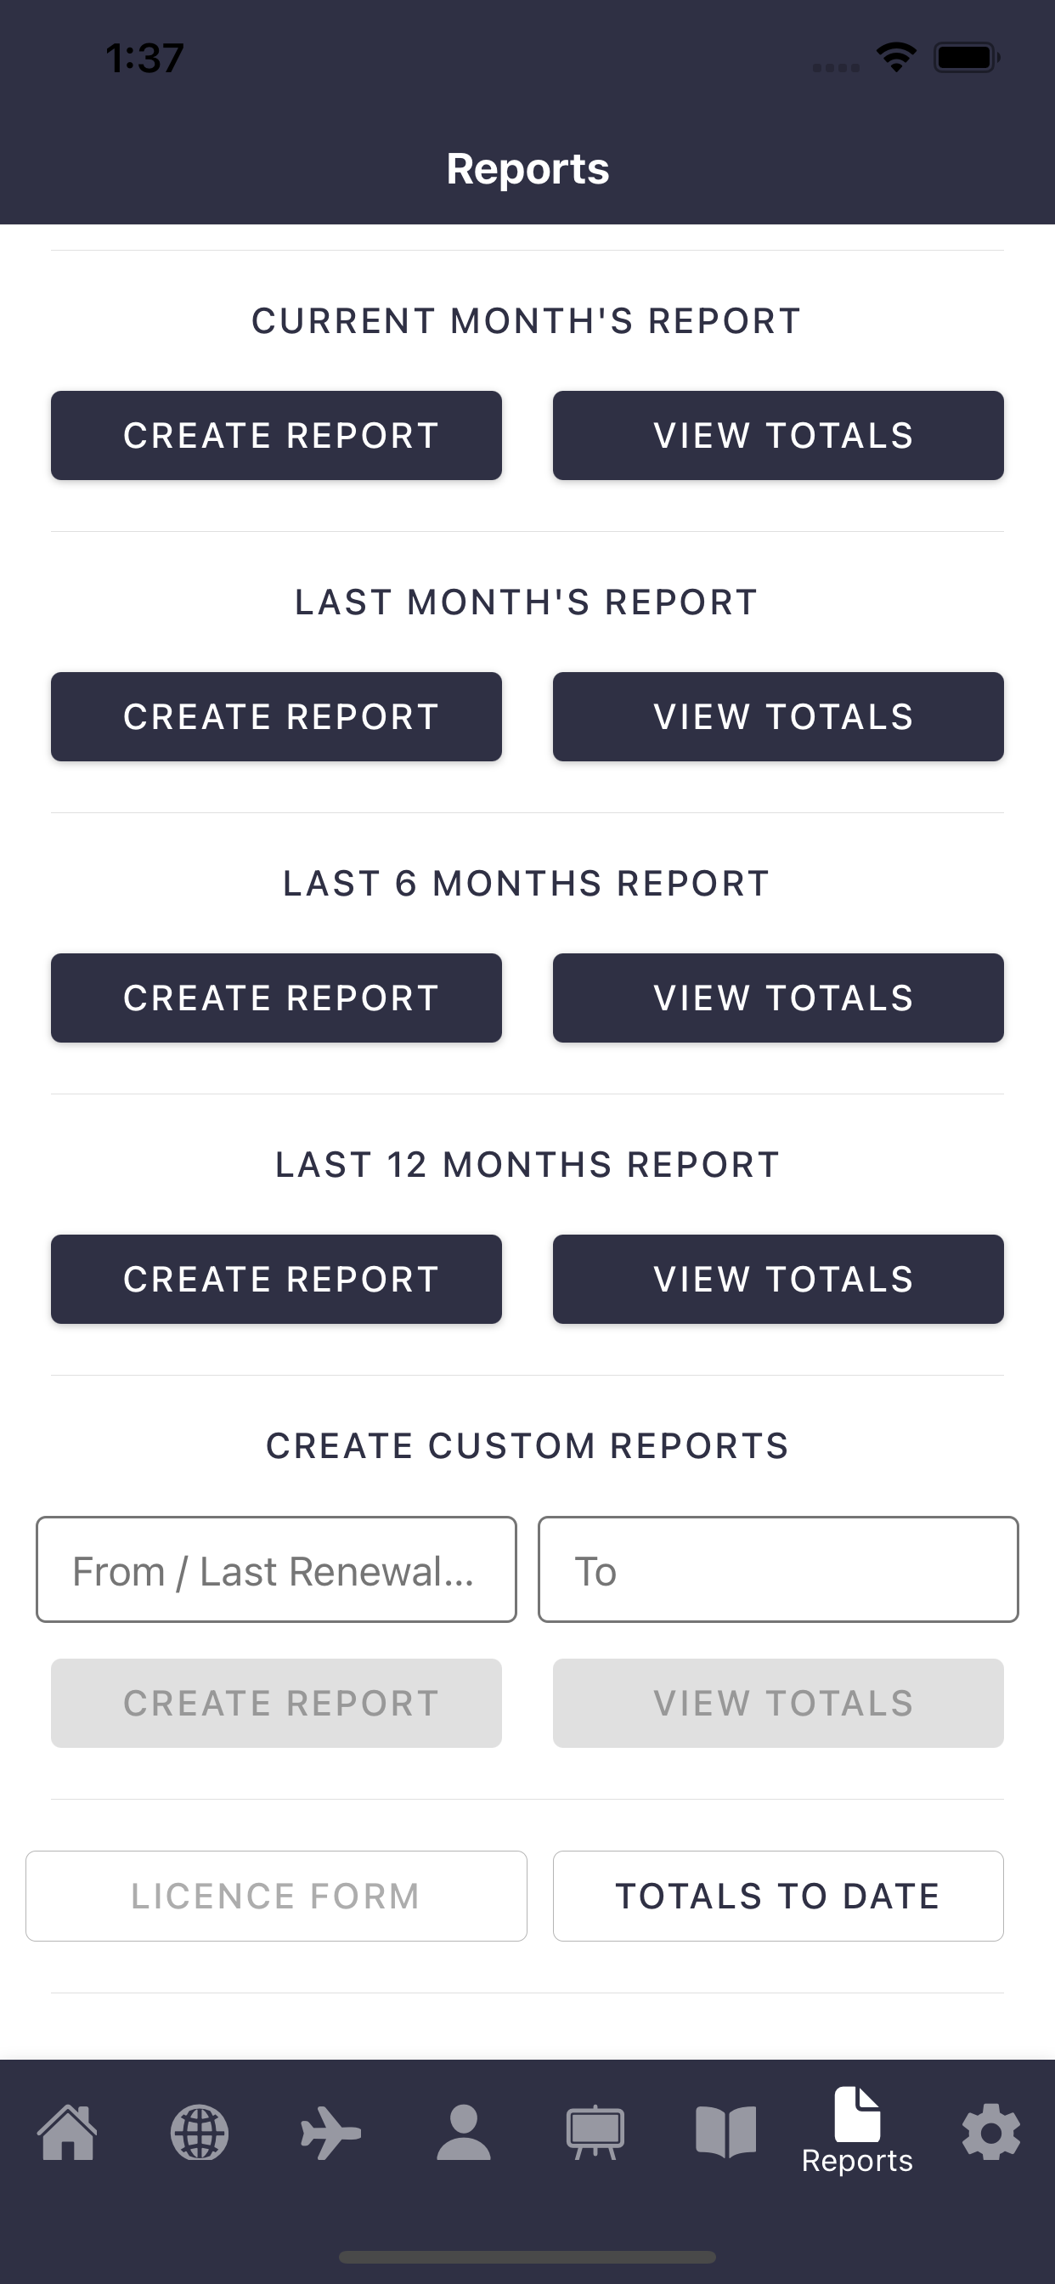1055x2284 pixels.
Task: Open the settings gear icon
Action: click(x=990, y=2133)
